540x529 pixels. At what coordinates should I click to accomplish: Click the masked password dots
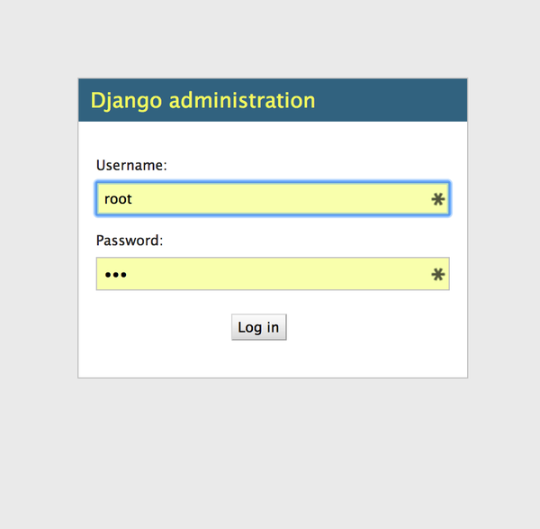[x=115, y=275]
